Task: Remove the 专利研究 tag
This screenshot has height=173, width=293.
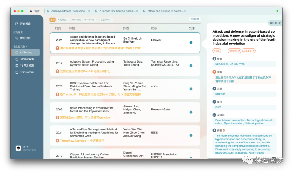Action: click(x=239, y=51)
